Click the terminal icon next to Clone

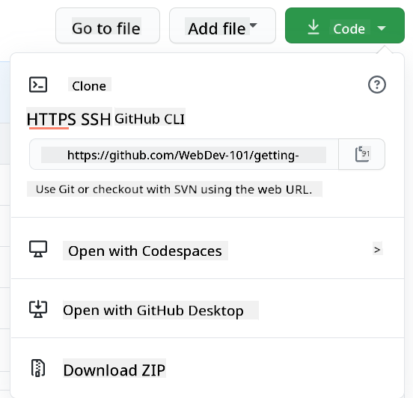tap(38, 85)
